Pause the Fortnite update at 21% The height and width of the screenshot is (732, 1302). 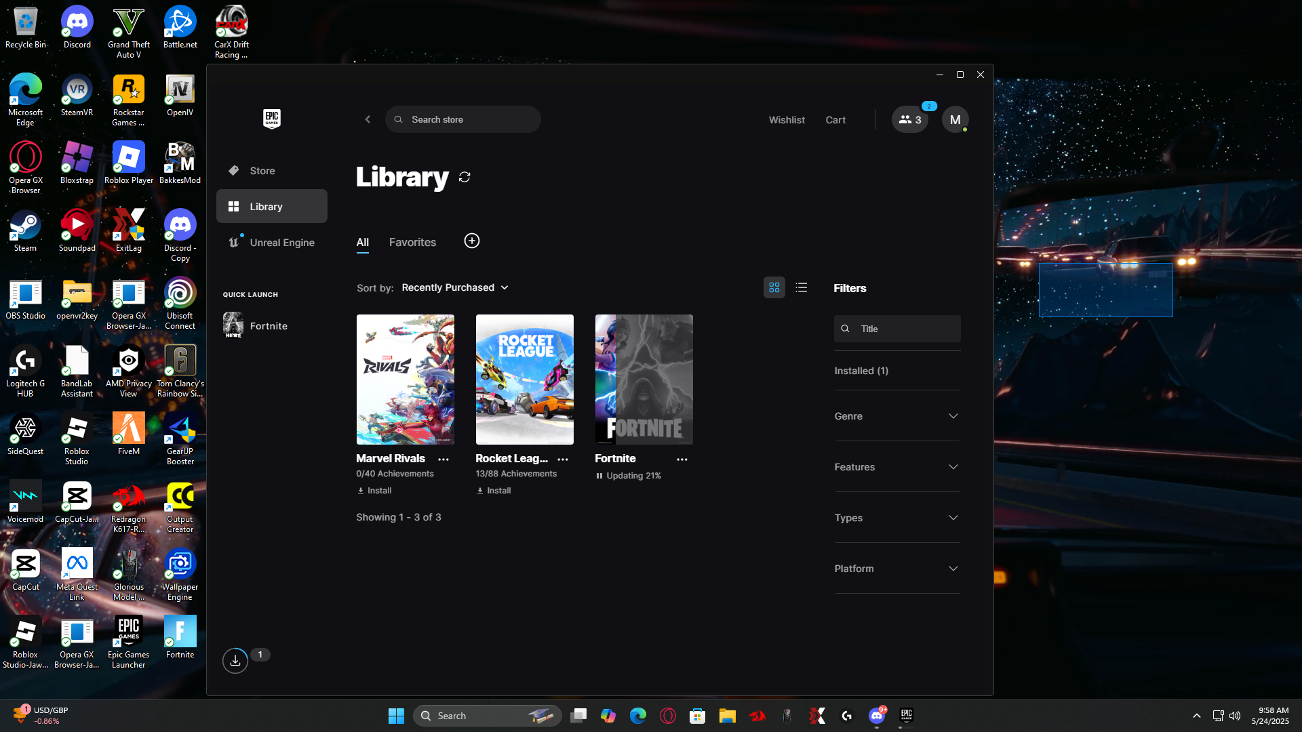599,476
